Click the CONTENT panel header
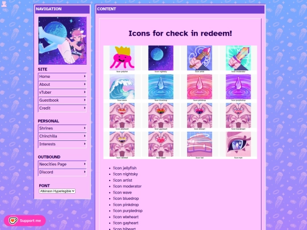307x230 pixels. [180, 9]
